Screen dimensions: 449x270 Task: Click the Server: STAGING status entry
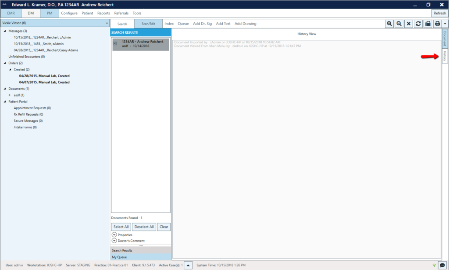coord(78,265)
